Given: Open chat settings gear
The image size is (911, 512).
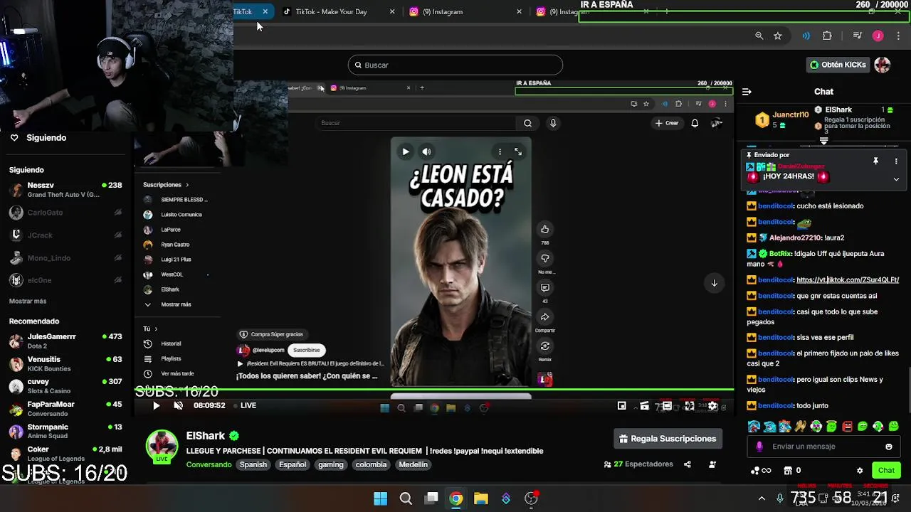Looking at the screenshot, I should pyautogui.click(x=860, y=471).
